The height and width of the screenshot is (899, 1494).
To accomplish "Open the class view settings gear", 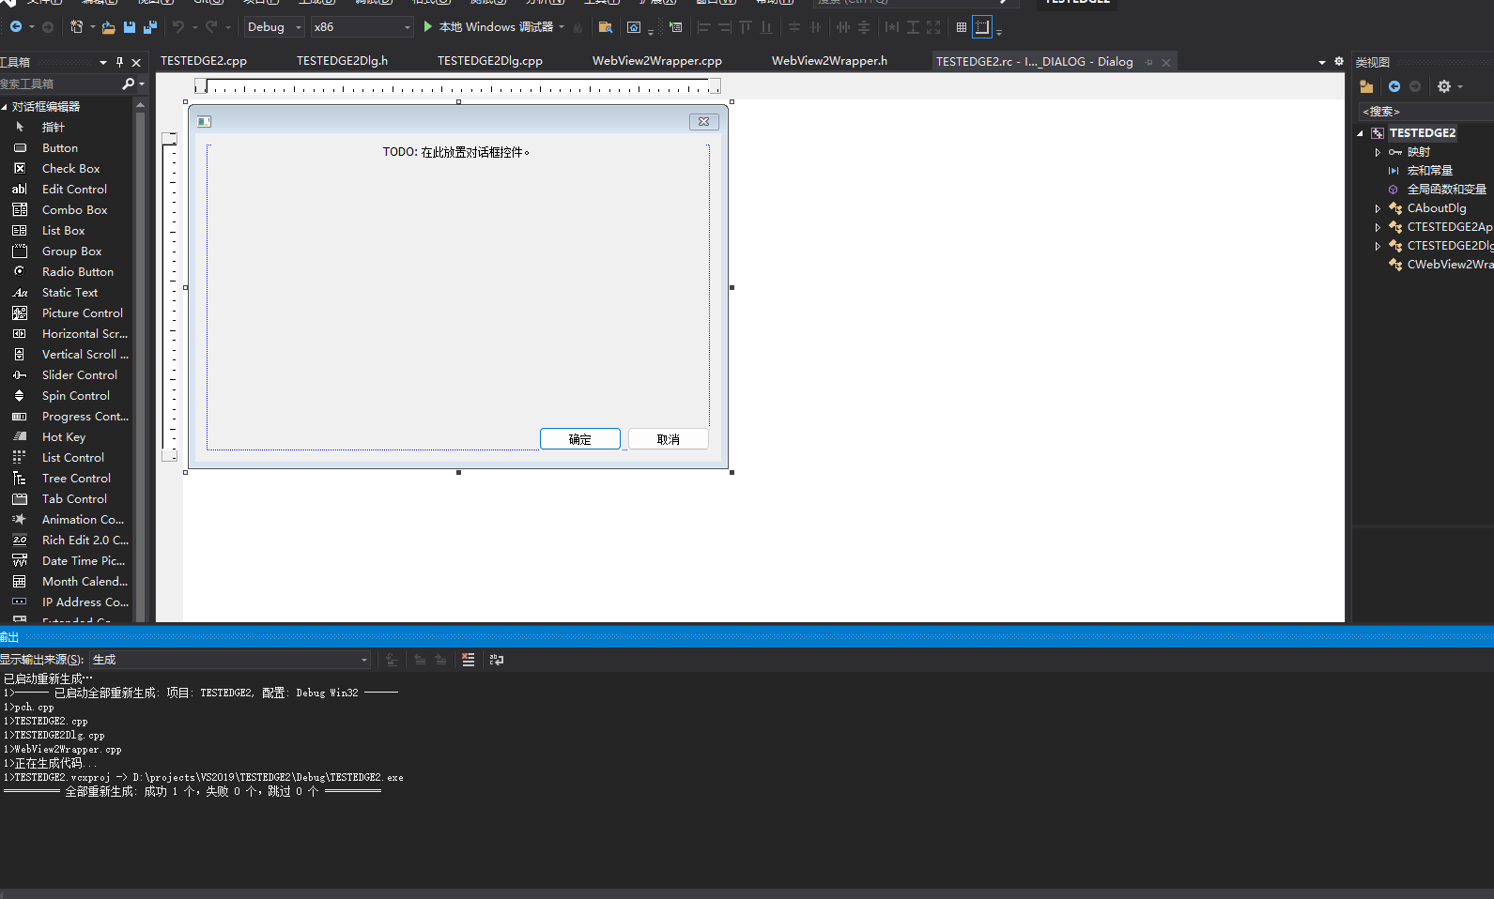I will tap(1444, 86).
